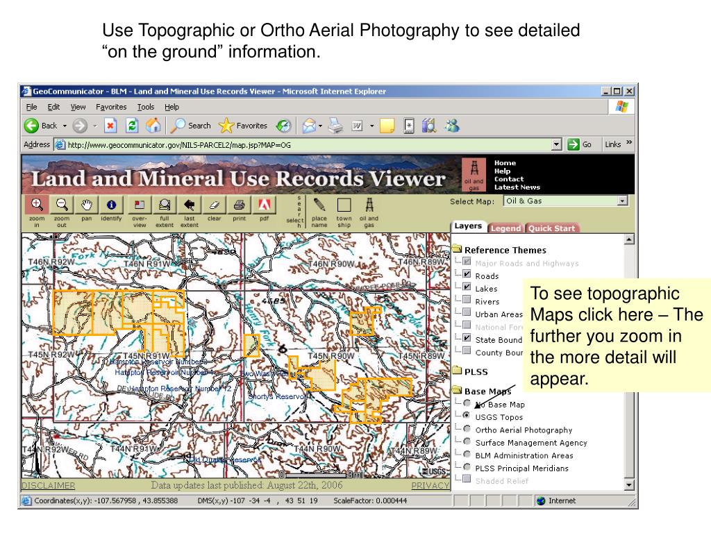Open the Favorites menu
711x533 pixels.
[111, 107]
